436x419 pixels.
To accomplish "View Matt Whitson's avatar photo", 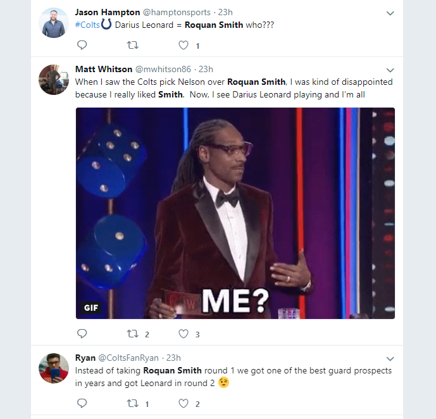I will (x=53, y=79).
